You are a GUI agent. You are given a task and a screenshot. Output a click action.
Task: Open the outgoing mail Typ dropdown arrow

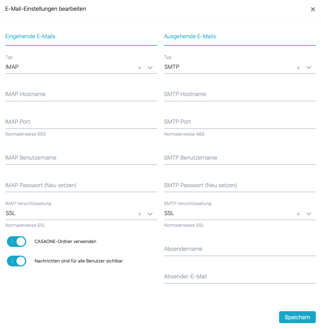point(309,68)
